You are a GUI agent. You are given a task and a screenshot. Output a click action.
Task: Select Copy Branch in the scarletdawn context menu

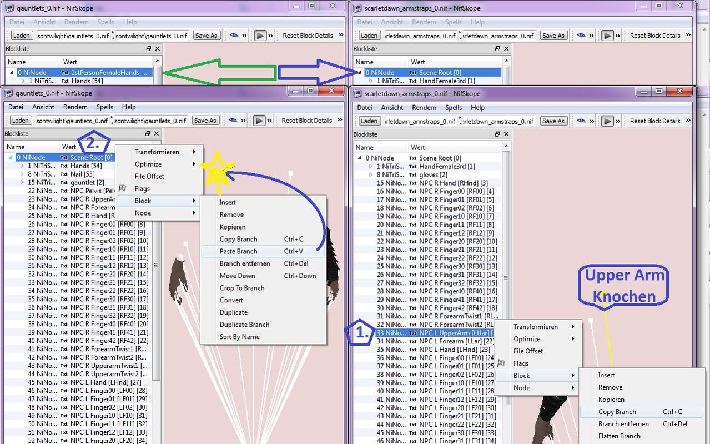(x=617, y=412)
